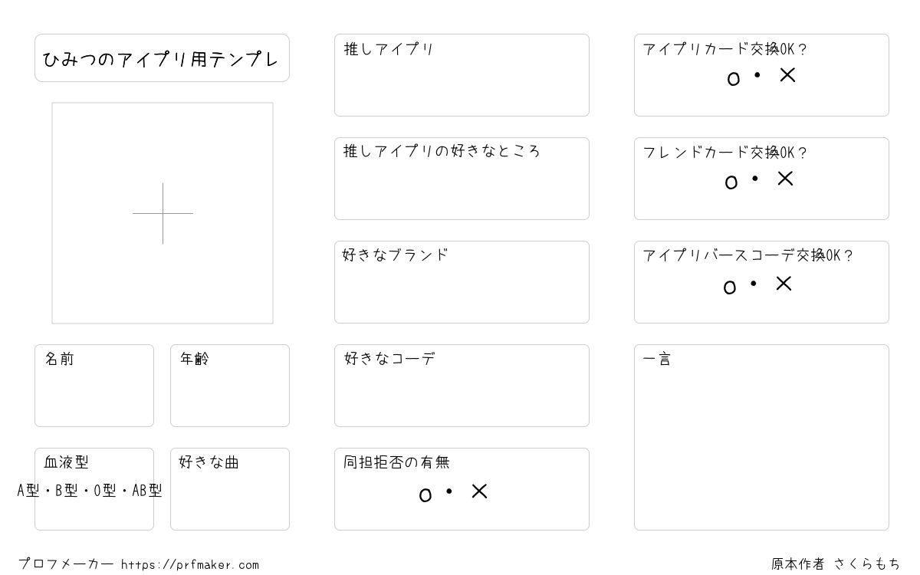Viewport: 920px width, 575px height.
Task: Click the 好きなコーデ field
Action: point(462,386)
